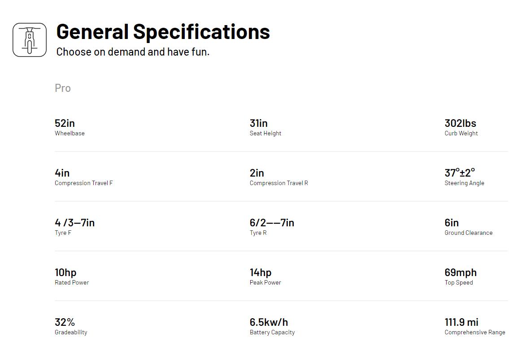Select the Compression Travel F label

pos(84,183)
